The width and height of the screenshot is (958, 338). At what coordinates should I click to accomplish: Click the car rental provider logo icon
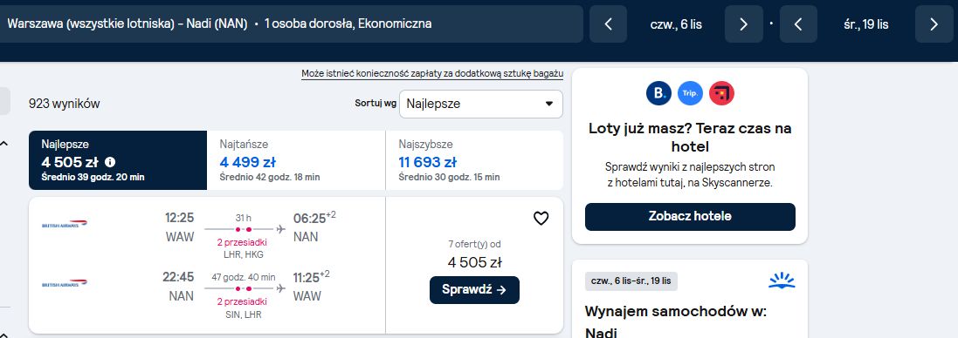click(x=782, y=281)
